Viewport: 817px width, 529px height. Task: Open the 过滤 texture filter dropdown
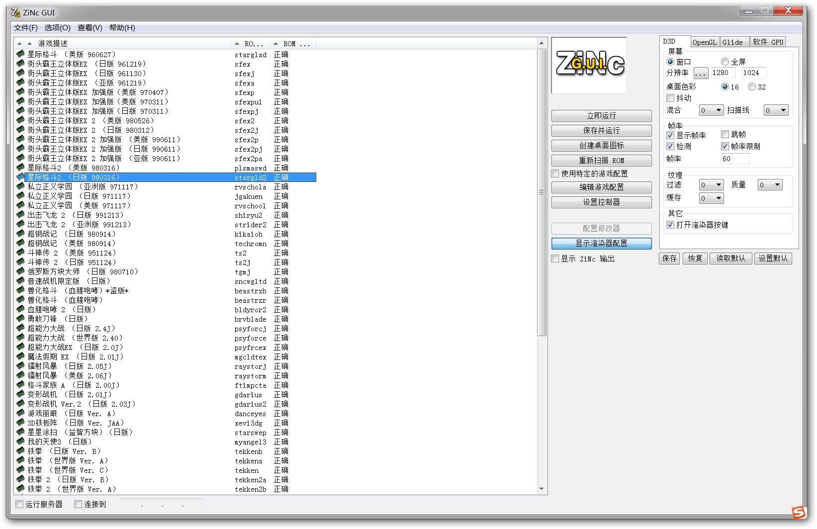(x=711, y=185)
